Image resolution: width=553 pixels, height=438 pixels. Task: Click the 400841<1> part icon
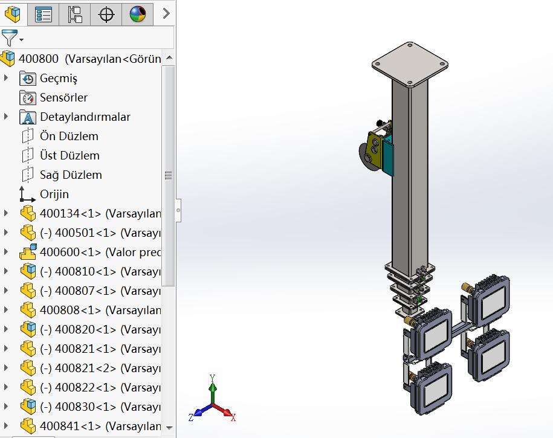pyautogui.click(x=28, y=426)
